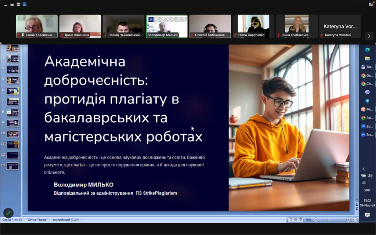The width and height of the screenshot is (376, 235).
Task: Click the zoom in plus button
Action: (348, 220)
